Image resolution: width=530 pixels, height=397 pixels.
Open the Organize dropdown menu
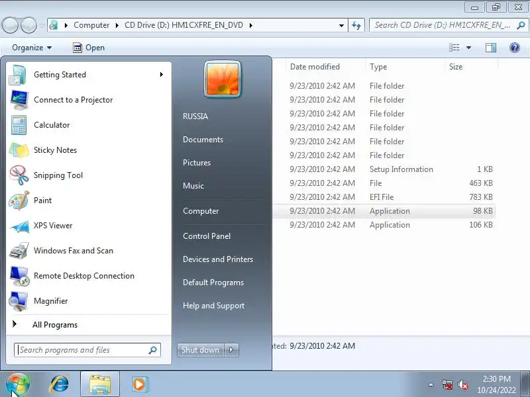[x=32, y=48]
